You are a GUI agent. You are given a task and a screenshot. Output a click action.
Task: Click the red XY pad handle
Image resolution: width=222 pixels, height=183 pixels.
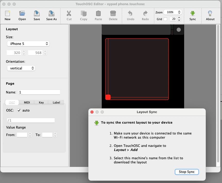point(108,97)
